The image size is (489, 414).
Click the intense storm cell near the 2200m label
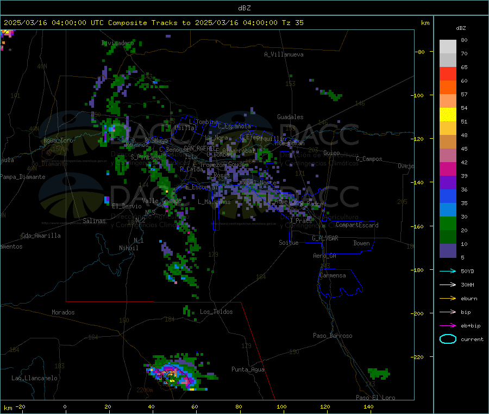point(171,374)
